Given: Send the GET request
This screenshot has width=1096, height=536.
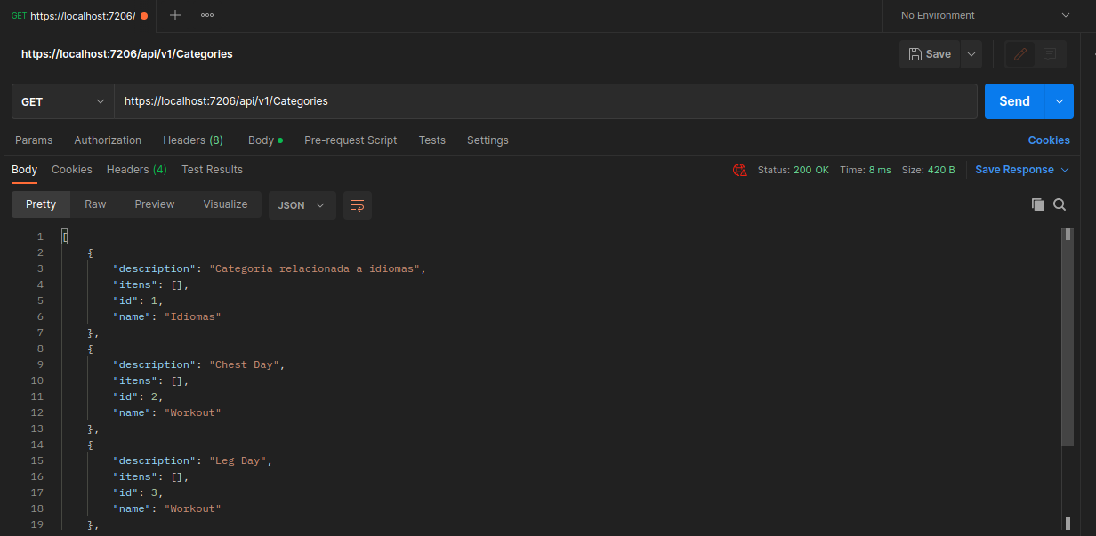Looking at the screenshot, I should [1014, 101].
